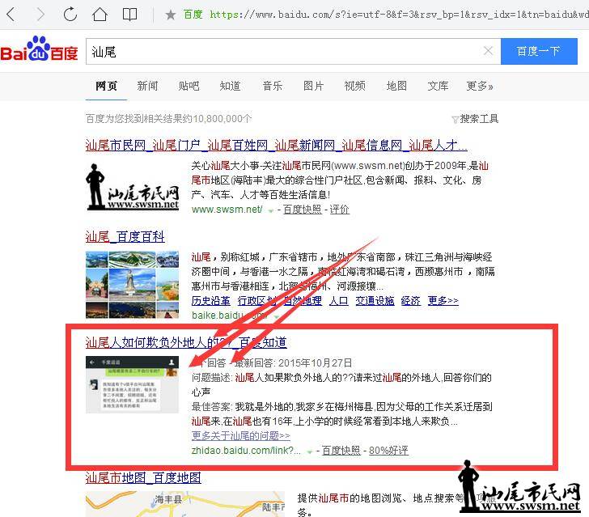Bookmark the page with the star icon

170,15
